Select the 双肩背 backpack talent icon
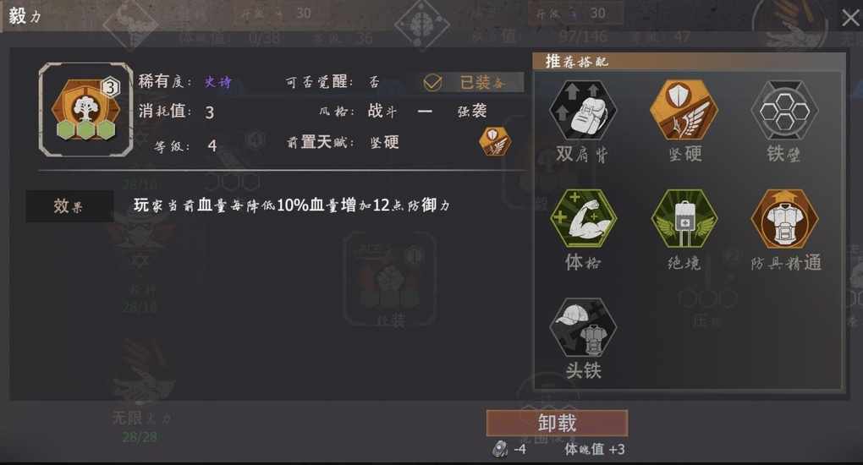 [583, 110]
